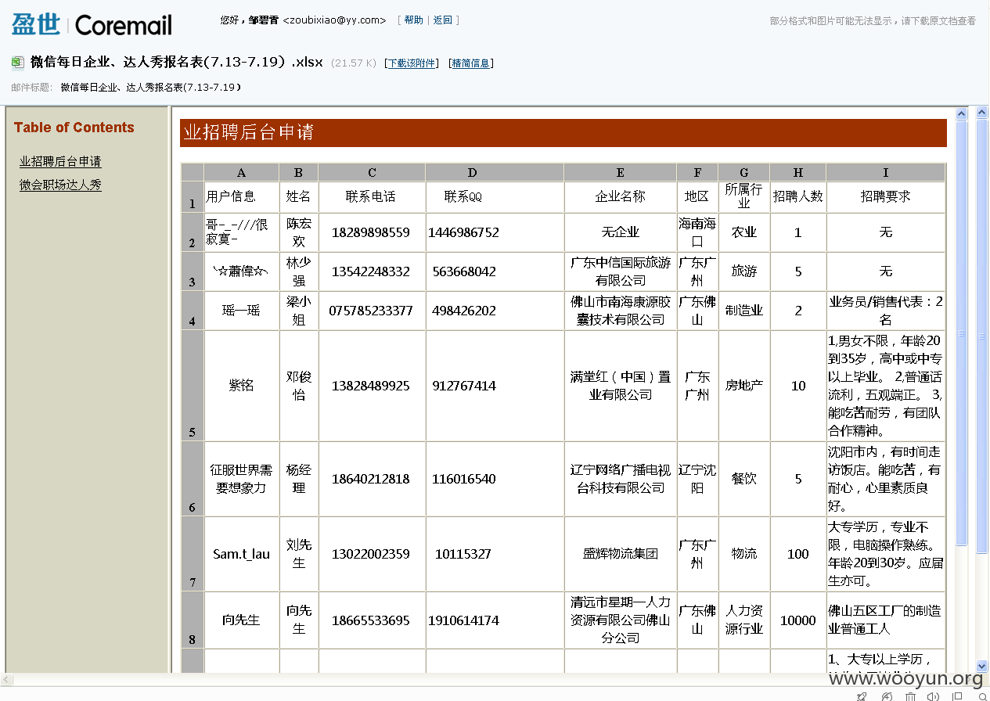Click the rocket icon in status bar
This screenshot has width=990, height=701.
(862, 696)
